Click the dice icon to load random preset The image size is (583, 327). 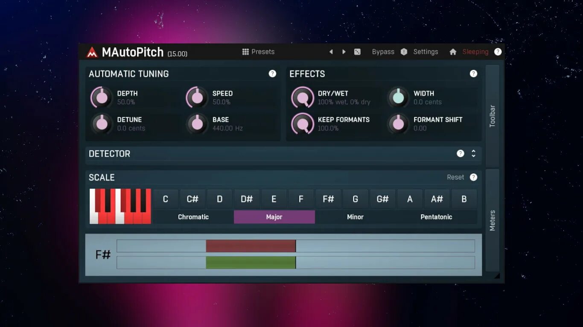click(357, 52)
